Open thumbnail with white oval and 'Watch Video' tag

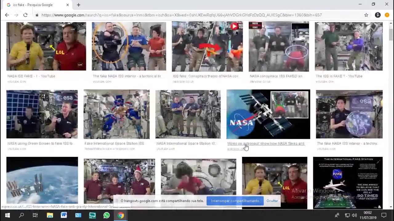(x=279, y=46)
